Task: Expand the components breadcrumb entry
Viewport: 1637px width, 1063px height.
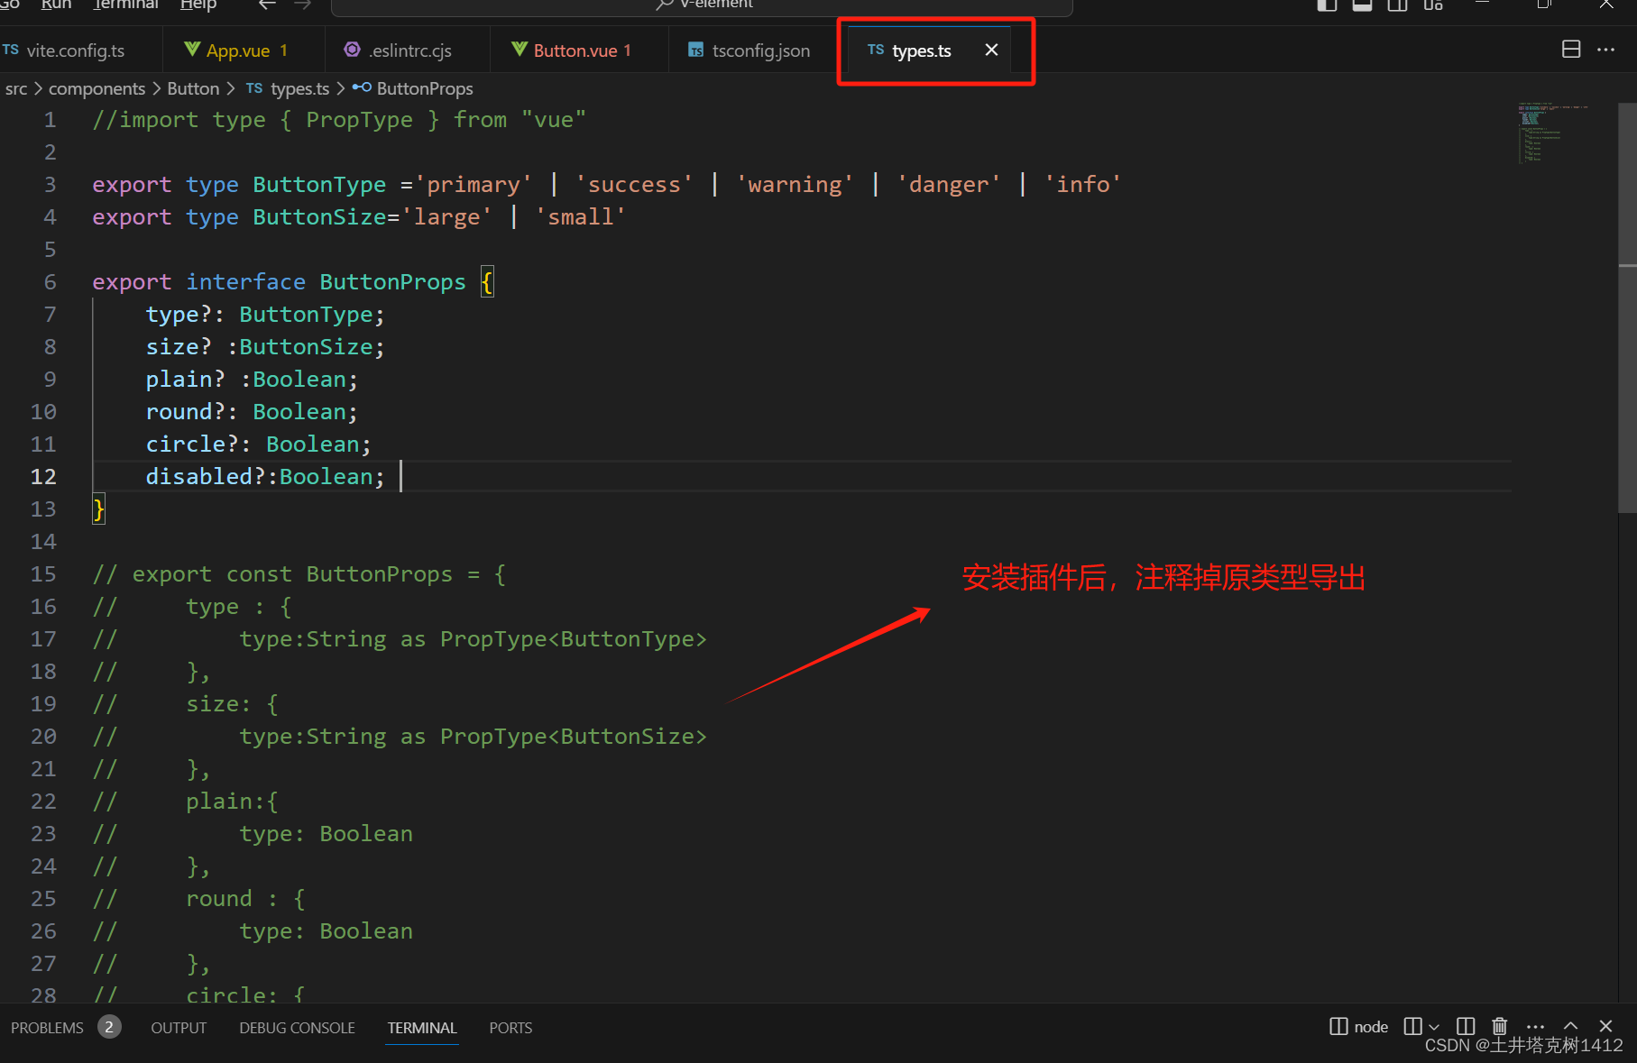Action: click(x=97, y=87)
